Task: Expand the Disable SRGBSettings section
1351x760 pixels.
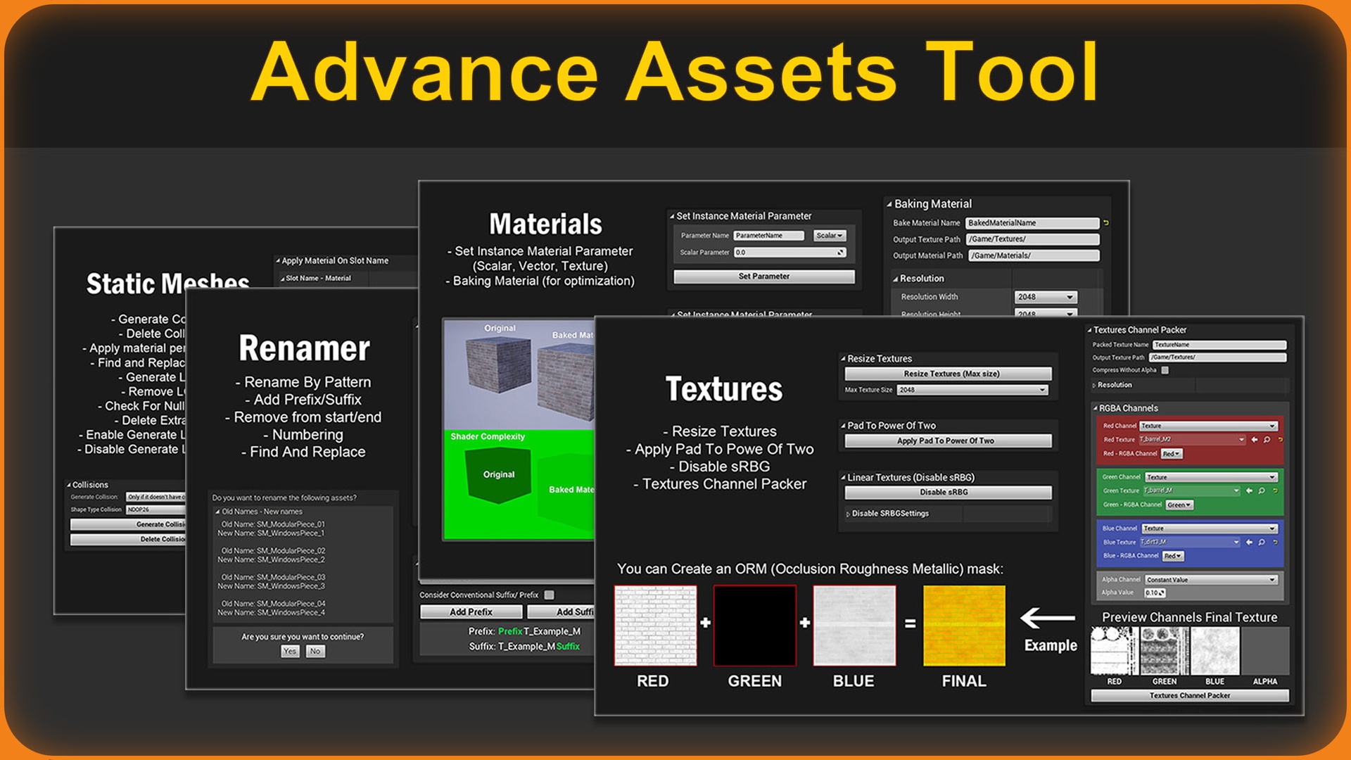Action: coord(847,514)
